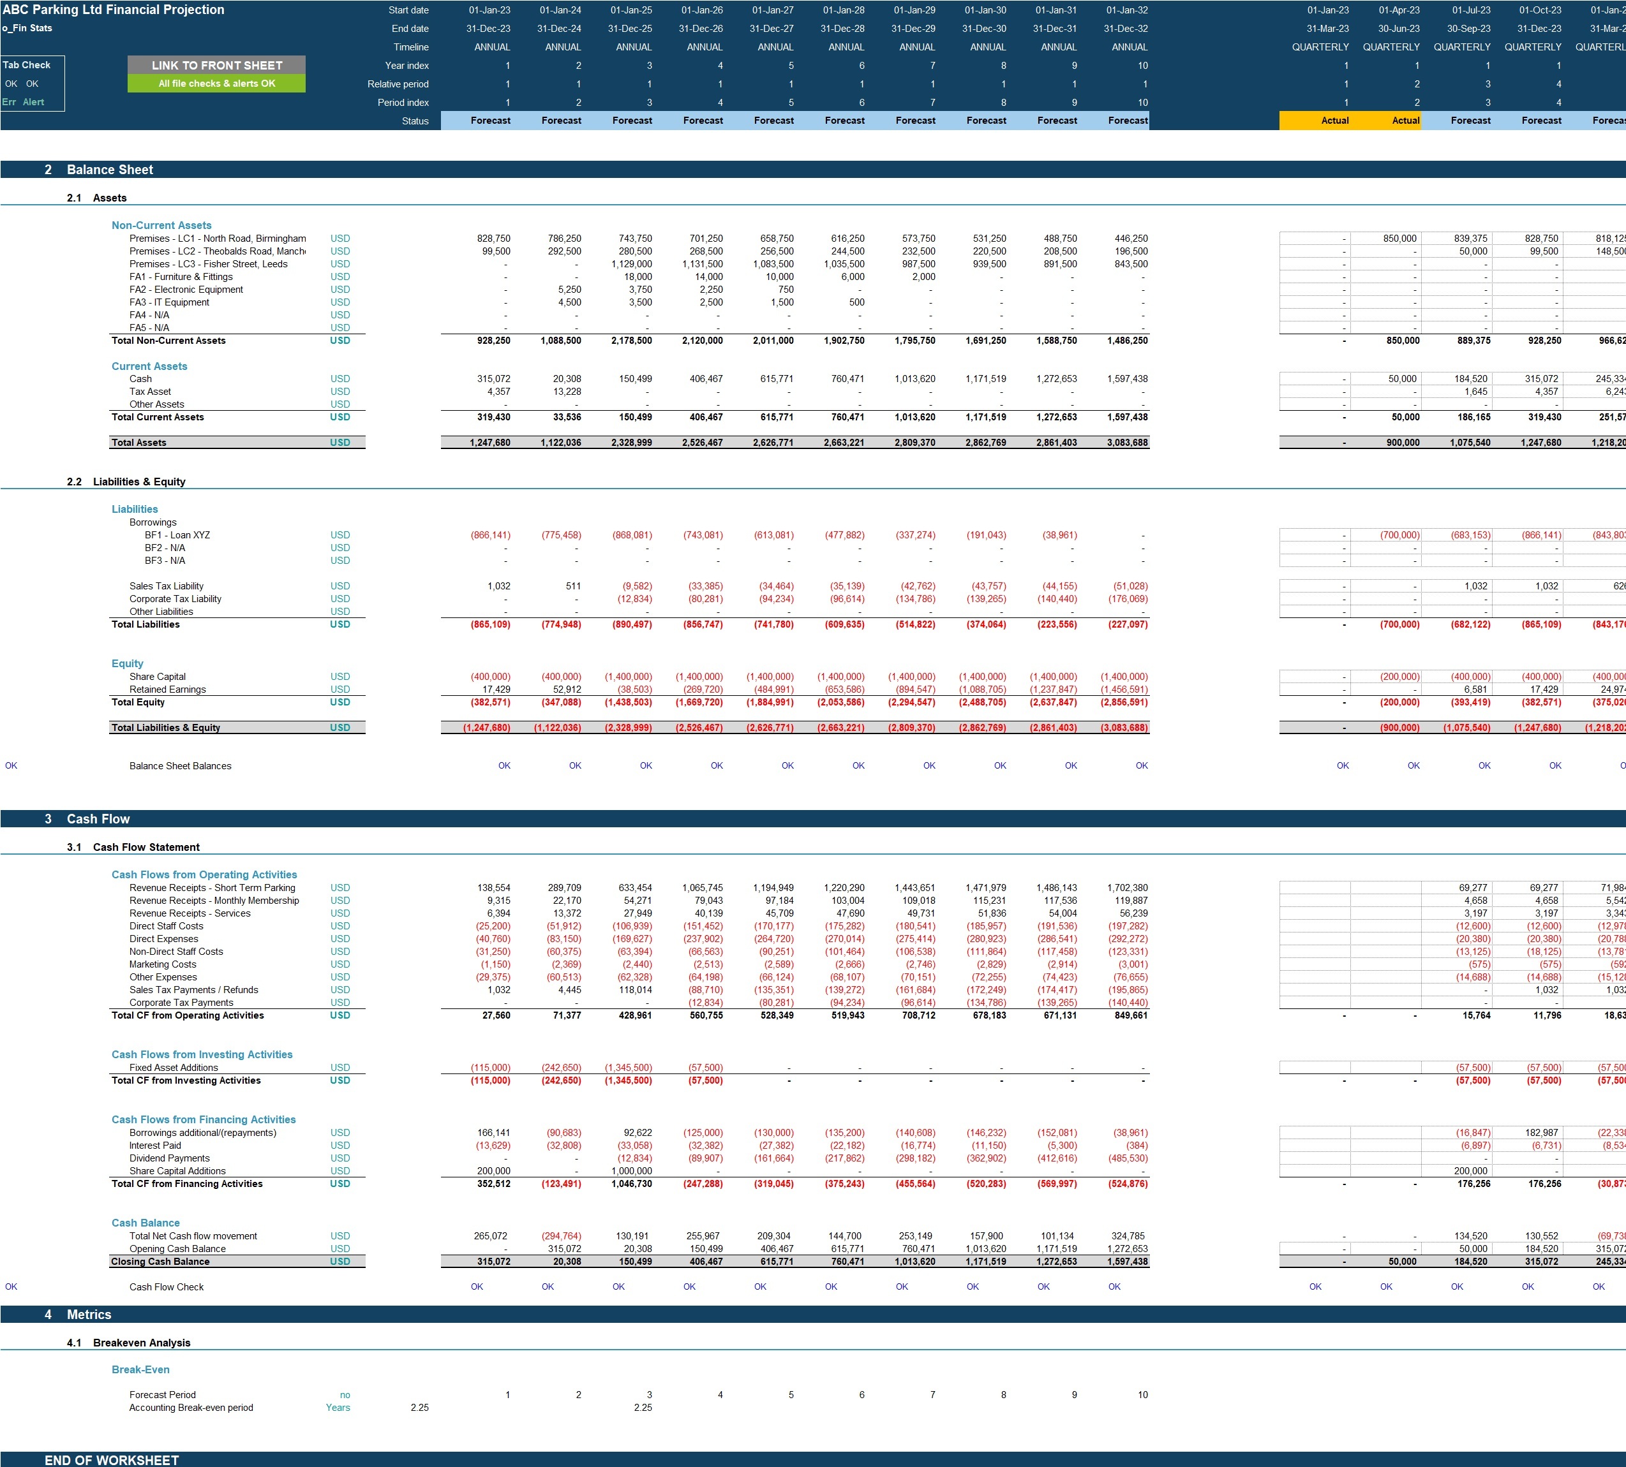Click Cash Flows from Operating Activities heading
Viewport: 1626px width, 1467px height.
click(204, 874)
